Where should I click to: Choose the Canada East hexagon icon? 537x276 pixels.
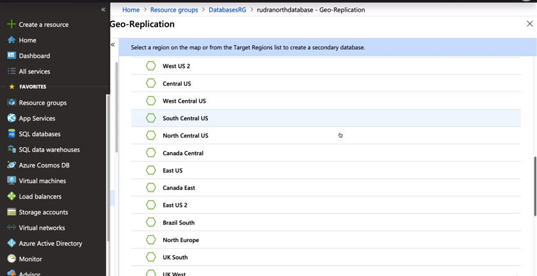coord(151,188)
